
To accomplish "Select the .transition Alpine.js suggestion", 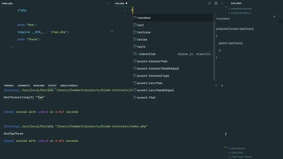I will point(173,54).
